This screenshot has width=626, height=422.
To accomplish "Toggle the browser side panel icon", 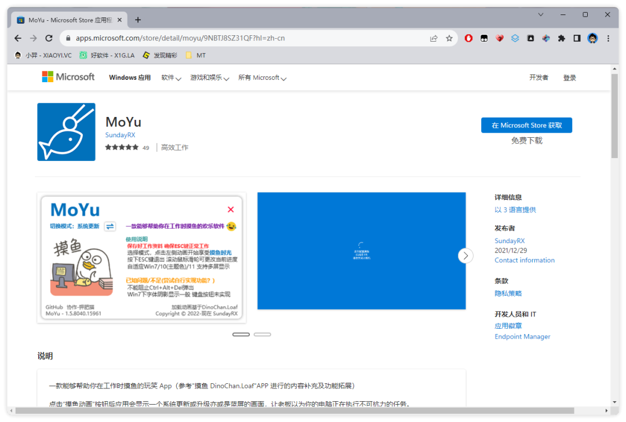I will [577, 38].
